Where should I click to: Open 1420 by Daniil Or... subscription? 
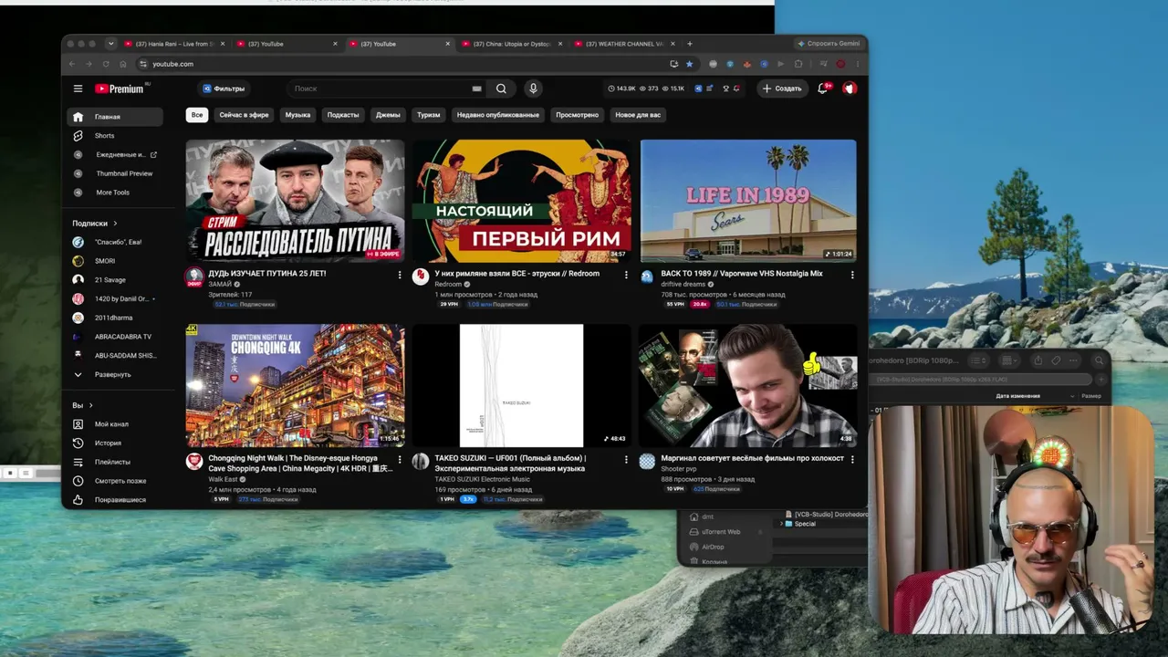[x=115, y=298]
